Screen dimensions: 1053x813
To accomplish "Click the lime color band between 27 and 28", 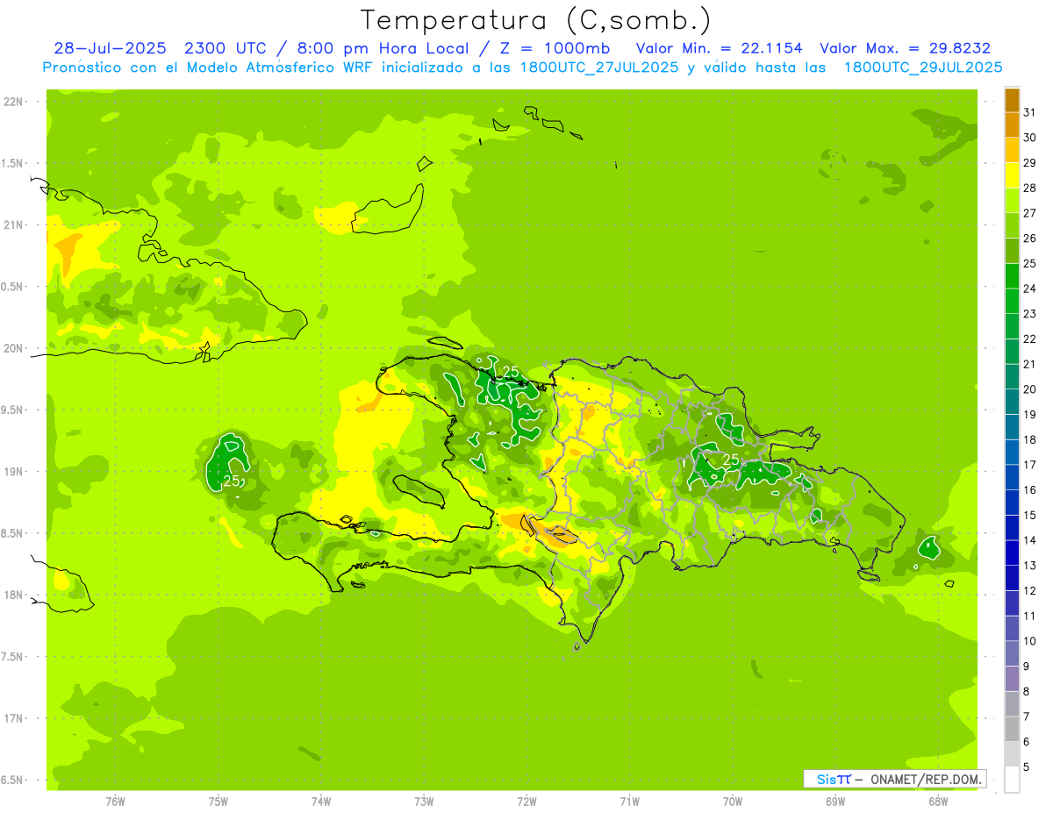I will tap(1012, 200).
